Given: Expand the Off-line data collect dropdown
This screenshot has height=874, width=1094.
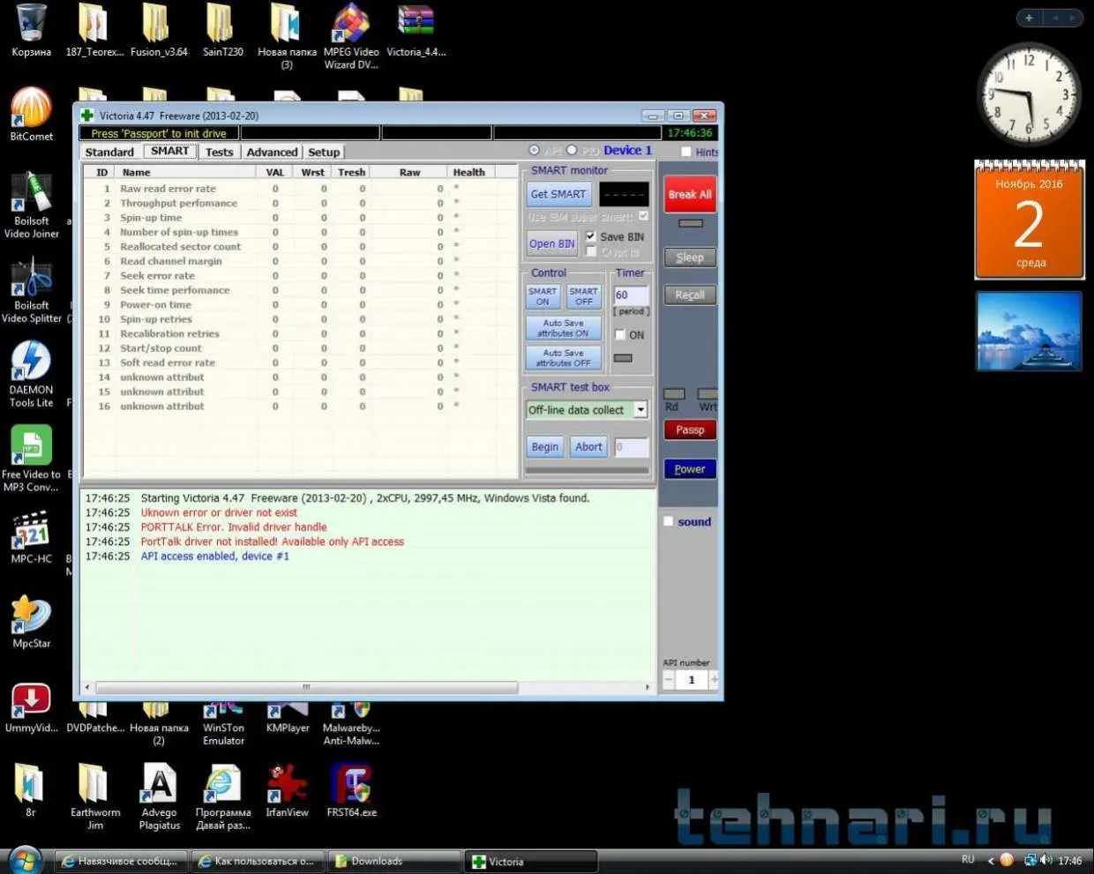Looking at the screenshot, I should (641, 409).
